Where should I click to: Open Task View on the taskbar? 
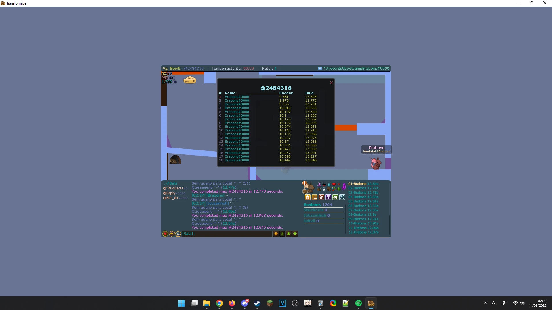(x=194, y=303)
